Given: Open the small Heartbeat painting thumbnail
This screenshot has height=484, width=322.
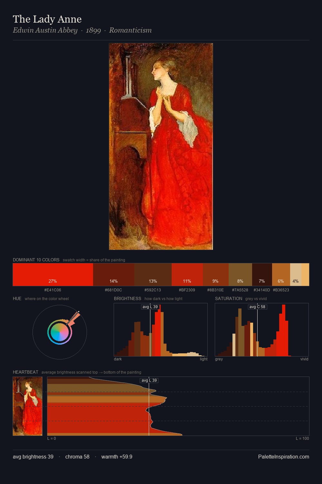Looking at the screenshot, I should (x=27, y=406).
